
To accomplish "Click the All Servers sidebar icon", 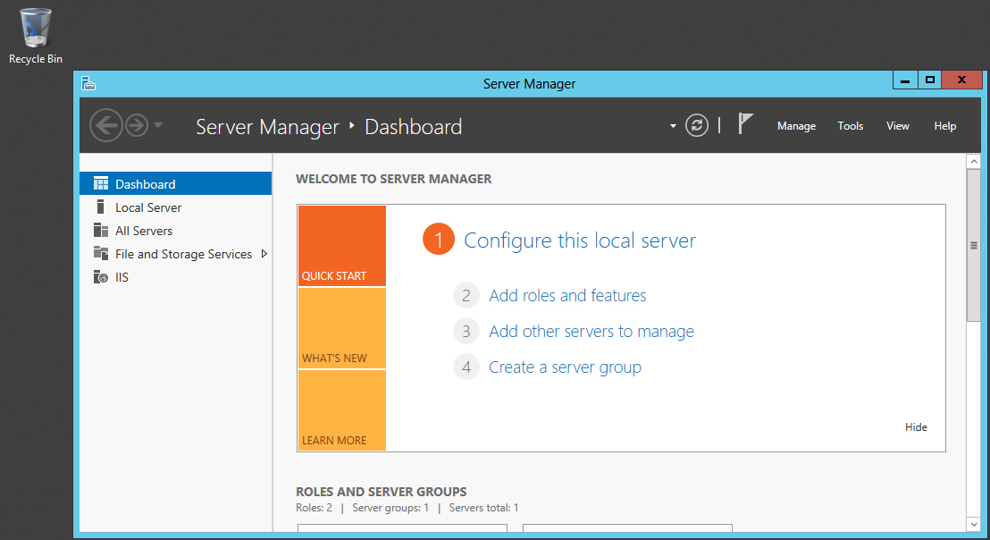I will [101, 231].
